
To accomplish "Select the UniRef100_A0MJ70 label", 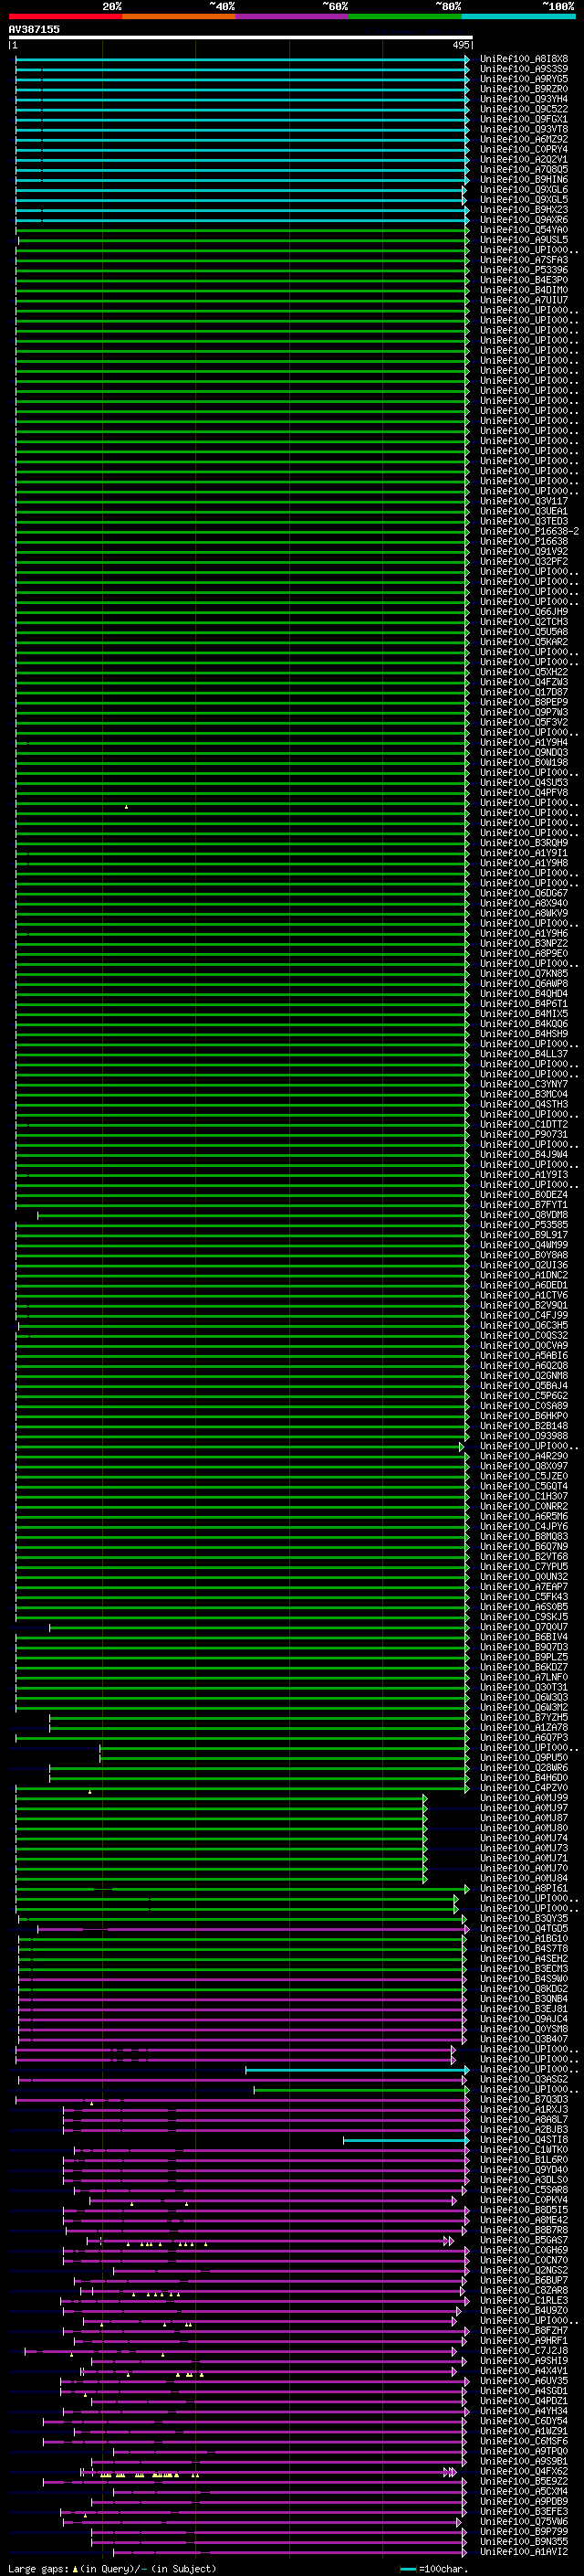I will coord(524,1868).
